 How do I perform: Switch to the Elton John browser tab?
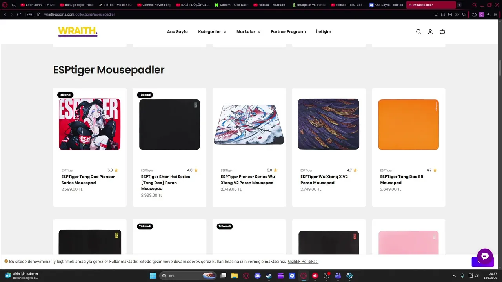pos(37,5)
